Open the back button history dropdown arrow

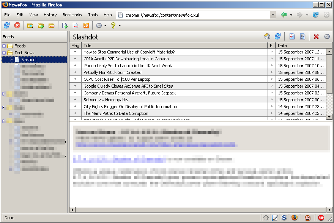point(291,15)
